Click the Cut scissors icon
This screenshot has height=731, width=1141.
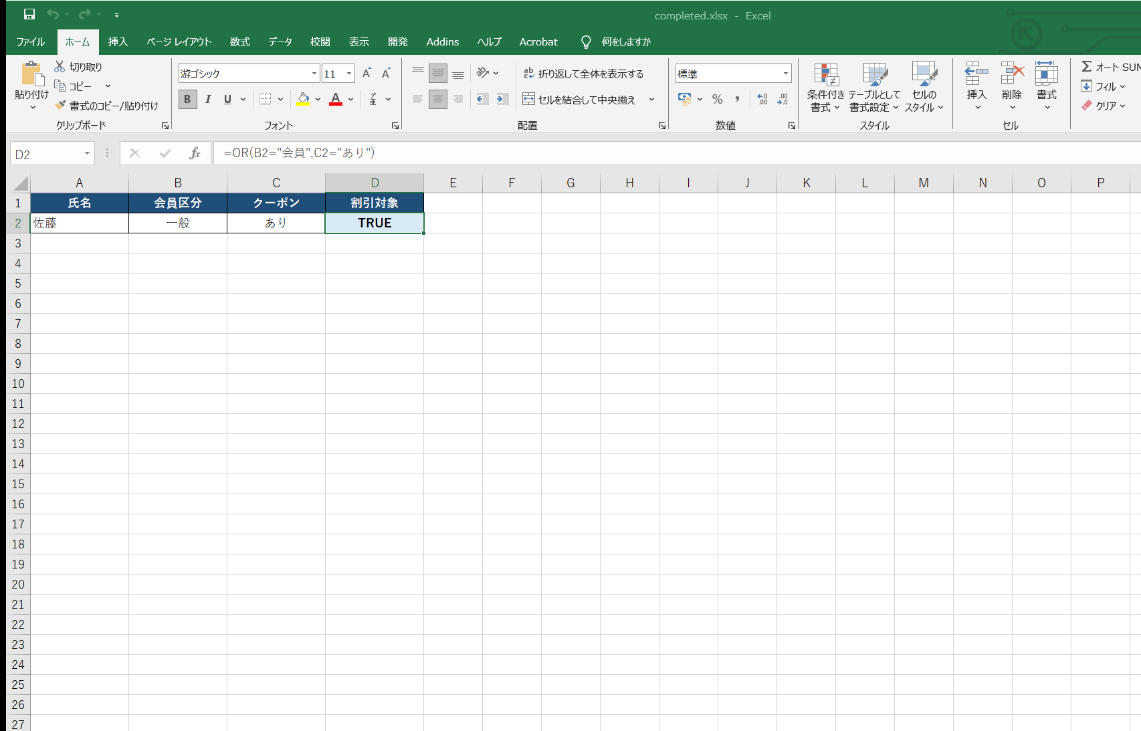pyautogui.click(x=60, y=66)
